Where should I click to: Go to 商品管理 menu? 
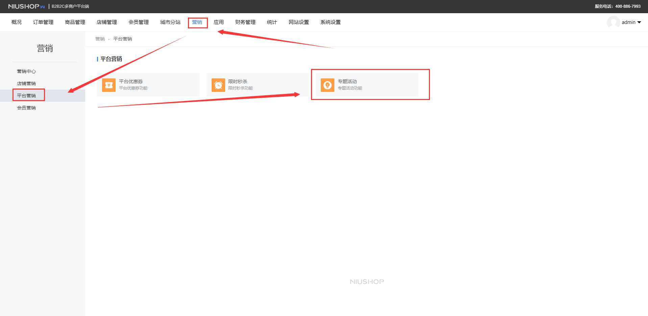(75, 22)
